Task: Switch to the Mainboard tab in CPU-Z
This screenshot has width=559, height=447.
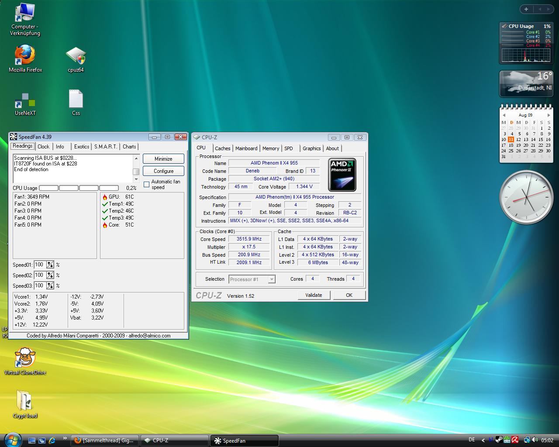Action: point(246,148)
